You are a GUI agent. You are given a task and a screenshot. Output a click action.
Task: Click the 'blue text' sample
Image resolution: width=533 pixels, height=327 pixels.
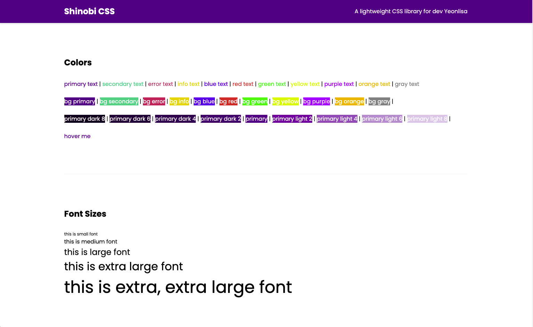coord(216,84)
